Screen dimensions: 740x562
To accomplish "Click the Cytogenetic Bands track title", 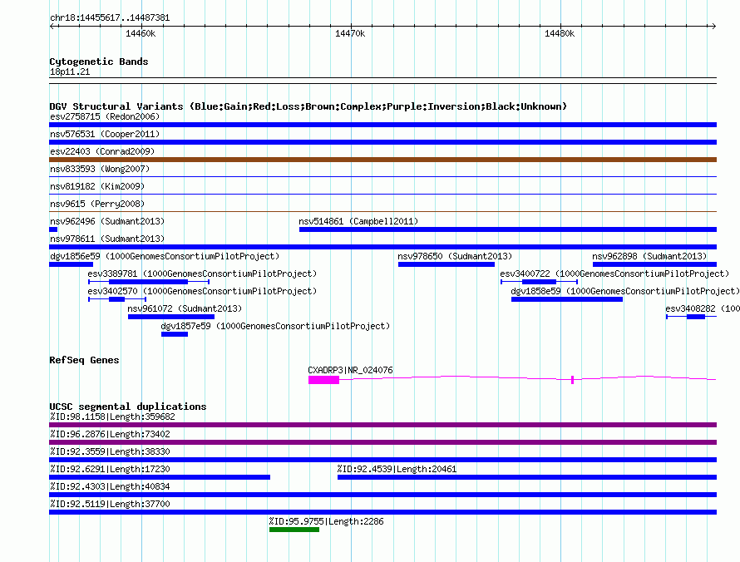I will (x=99, y=62).
